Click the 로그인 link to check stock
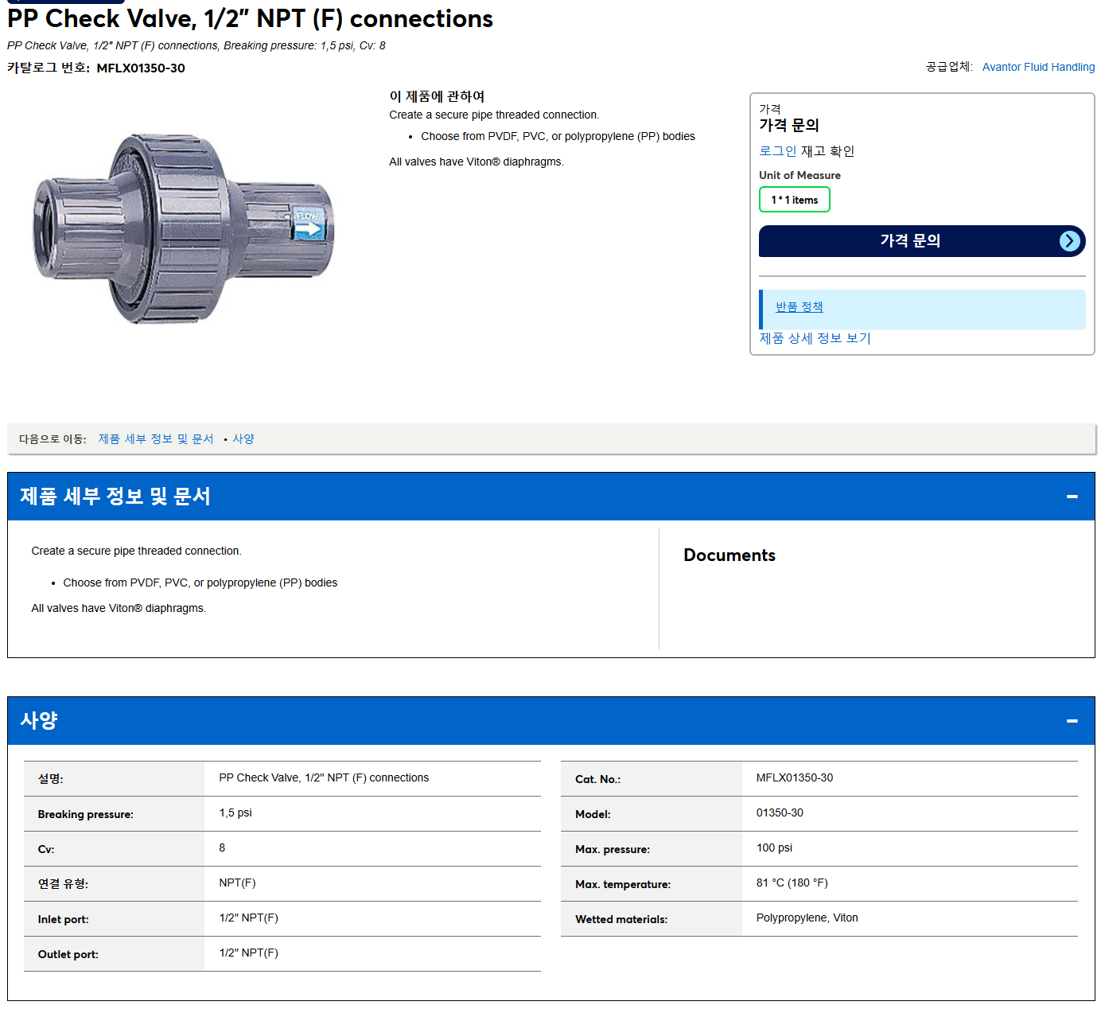The width and height of the screenshot is (1101, 1017). 777,151
